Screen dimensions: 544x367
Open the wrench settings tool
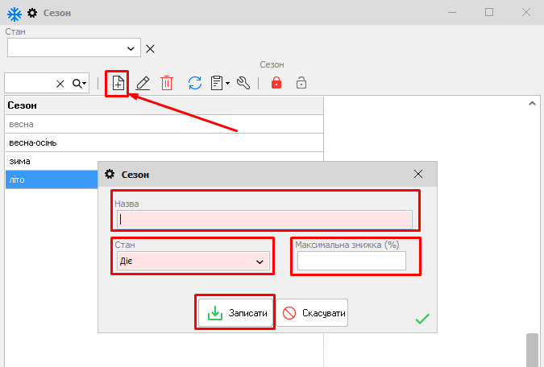tap(243, 83)
